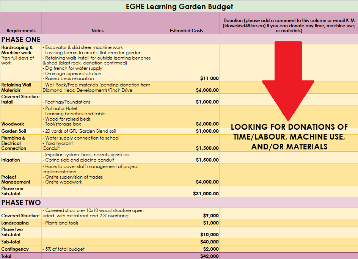The width and height of the screenshot is (358, 259).
Task: Select the Total $42,000 cell
Action: tap(209, 256)
